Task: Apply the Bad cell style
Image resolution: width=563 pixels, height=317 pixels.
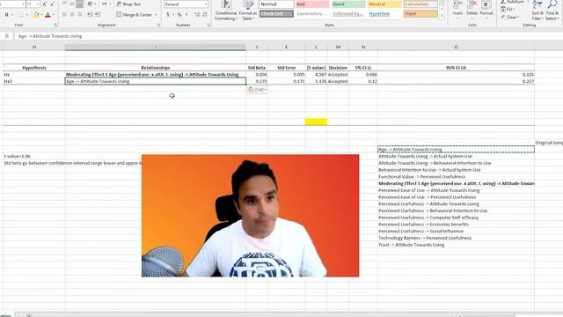Action: tap(312, 4)
